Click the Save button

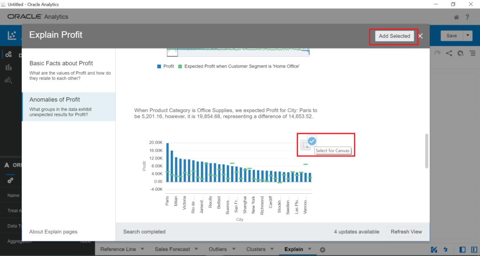(451, 36)
